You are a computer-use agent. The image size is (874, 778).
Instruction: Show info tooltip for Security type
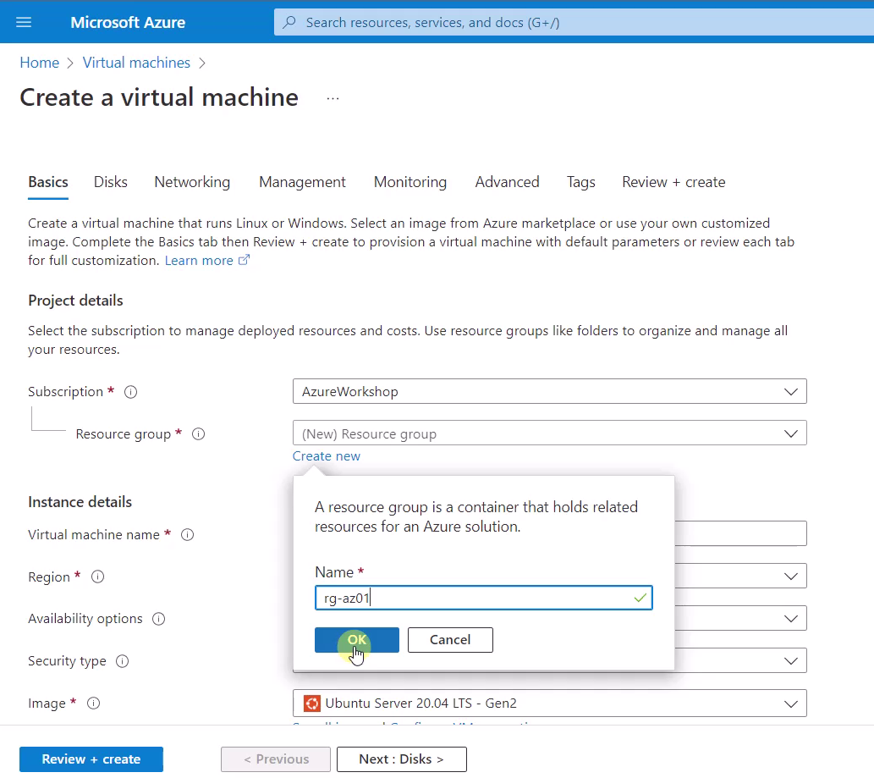(x=122, y=661)
